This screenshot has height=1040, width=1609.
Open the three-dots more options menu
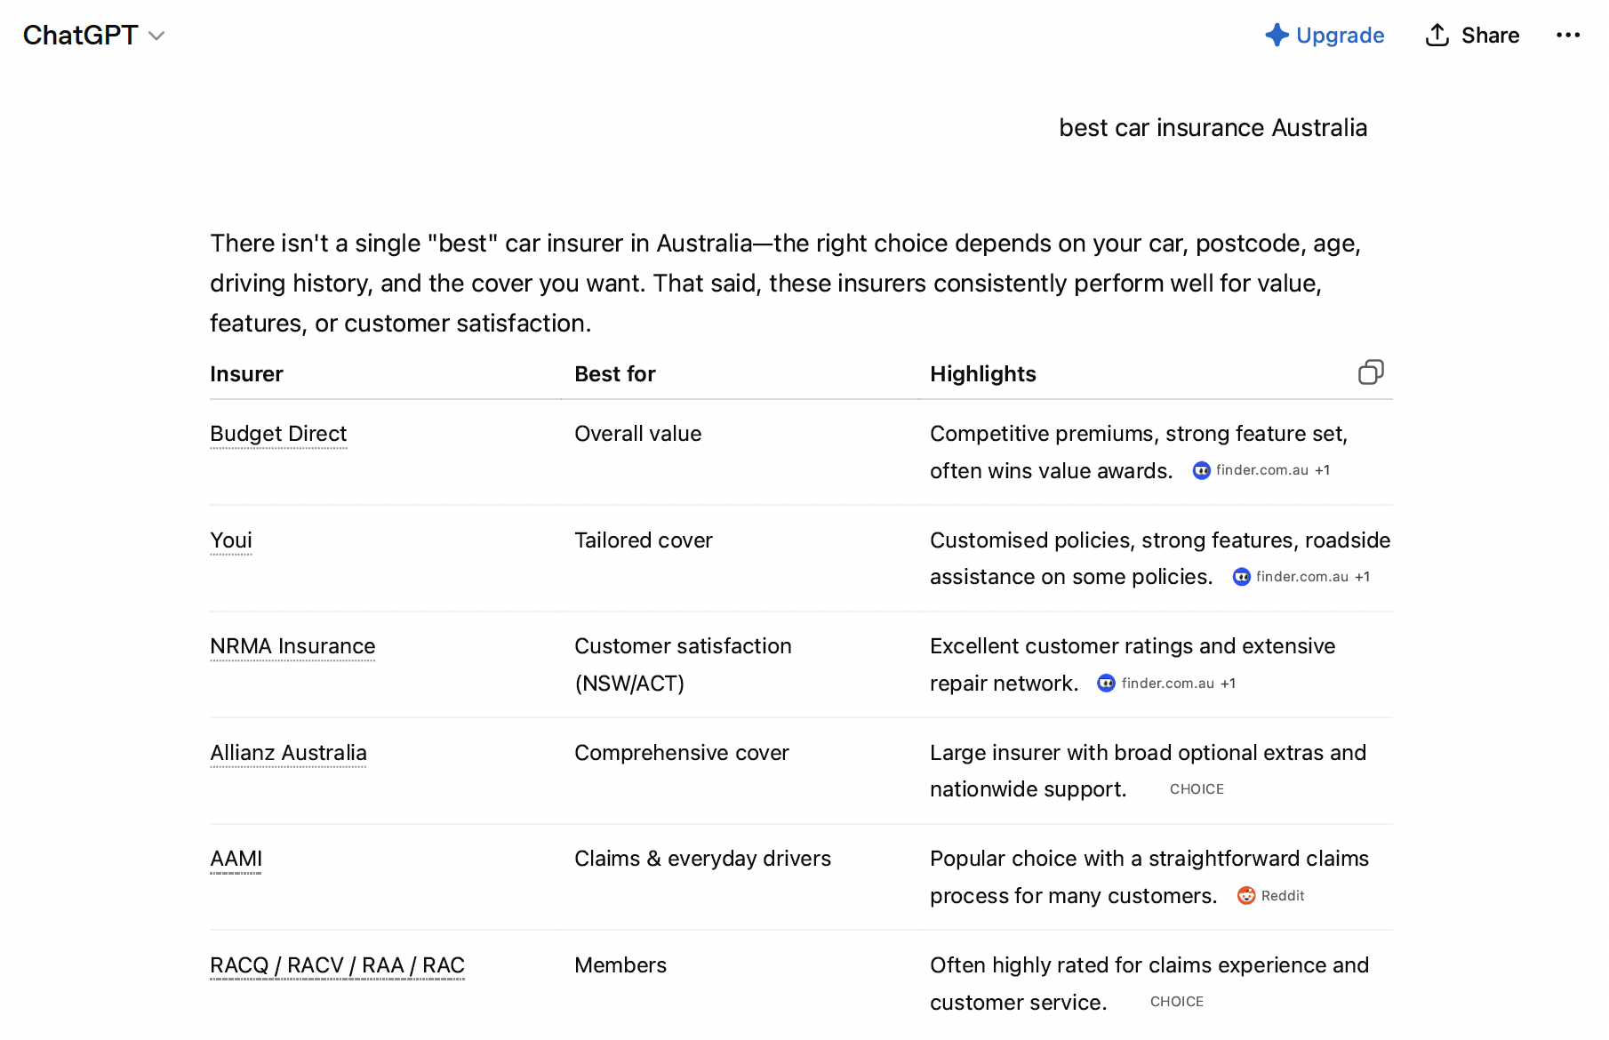[1568, 36]
